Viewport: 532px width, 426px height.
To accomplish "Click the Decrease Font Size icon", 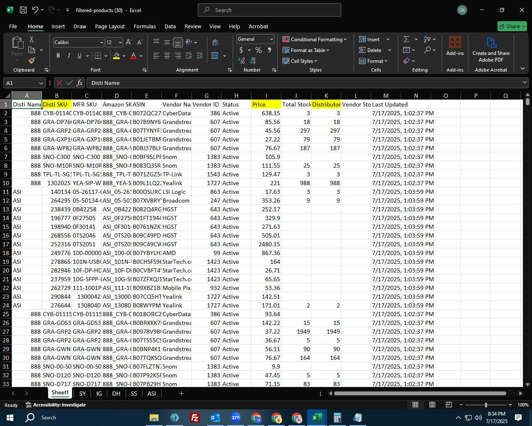I will click(140, 42).
